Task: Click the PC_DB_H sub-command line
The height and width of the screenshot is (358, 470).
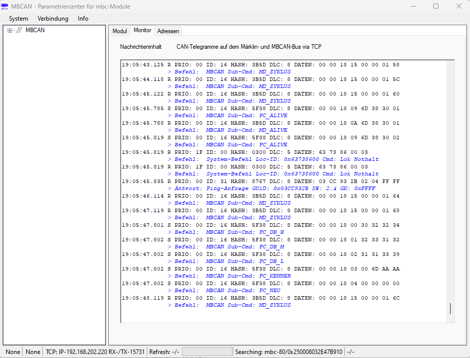Action: pos(226,232)
